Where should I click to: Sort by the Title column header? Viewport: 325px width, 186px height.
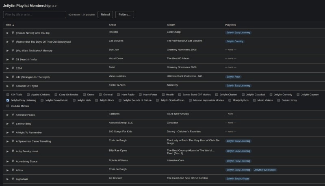coord(10,25)
